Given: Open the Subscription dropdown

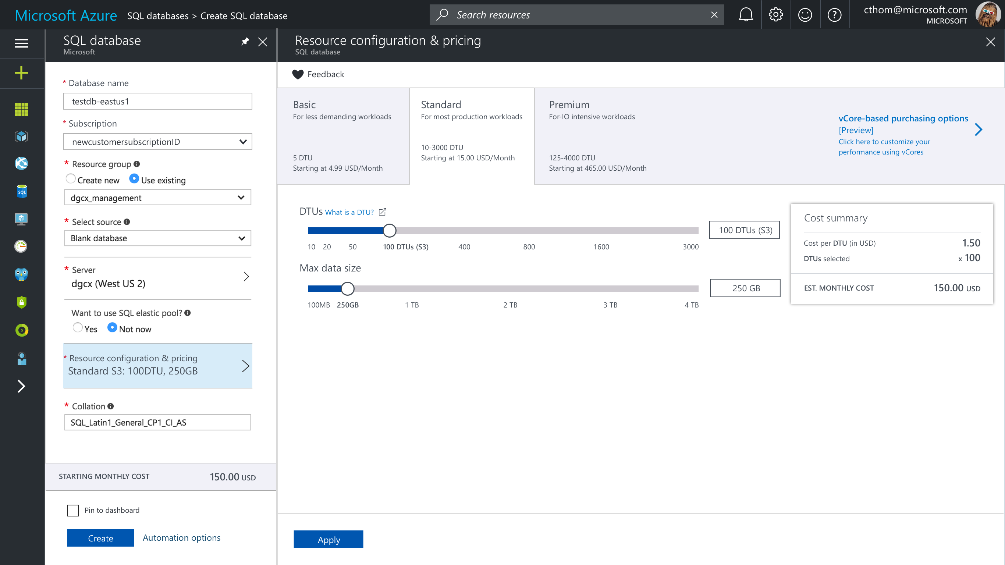Looking at the screenshot, I should click(x=157, y=142).
